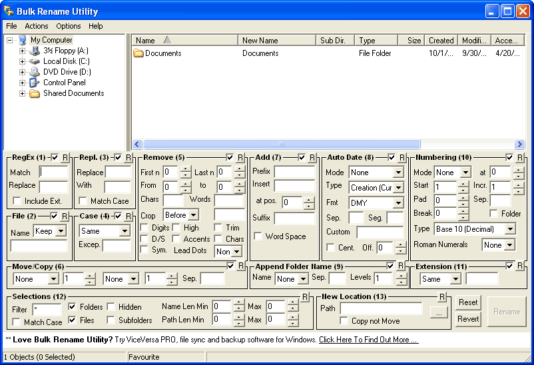Click the scroll left arrow of file list
Viewport: 534px width, 365px height.
137,144
